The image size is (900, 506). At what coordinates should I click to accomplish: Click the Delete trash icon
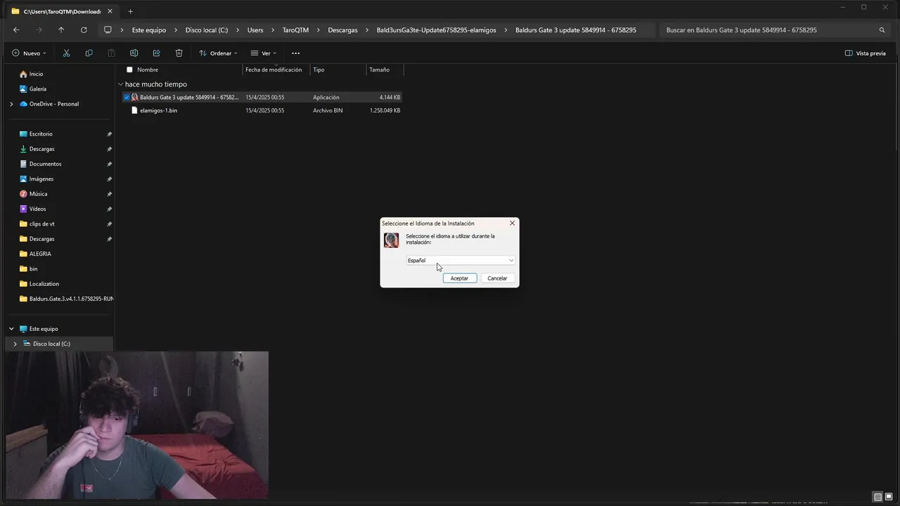click(x=179, y=53)
